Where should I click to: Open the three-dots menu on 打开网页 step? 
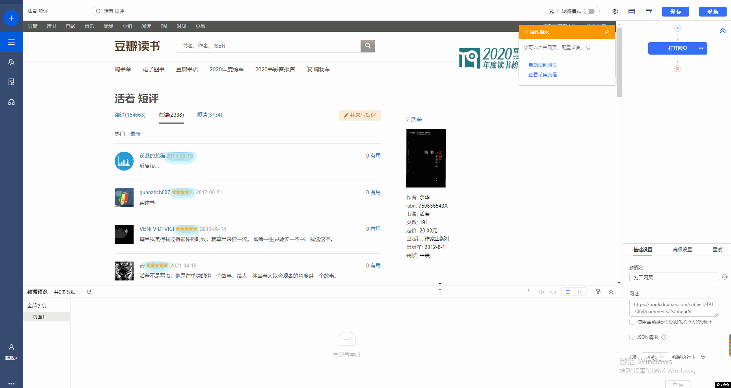click(701, 48)
